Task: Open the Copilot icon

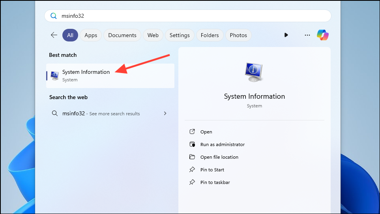Action: [323, 35]
